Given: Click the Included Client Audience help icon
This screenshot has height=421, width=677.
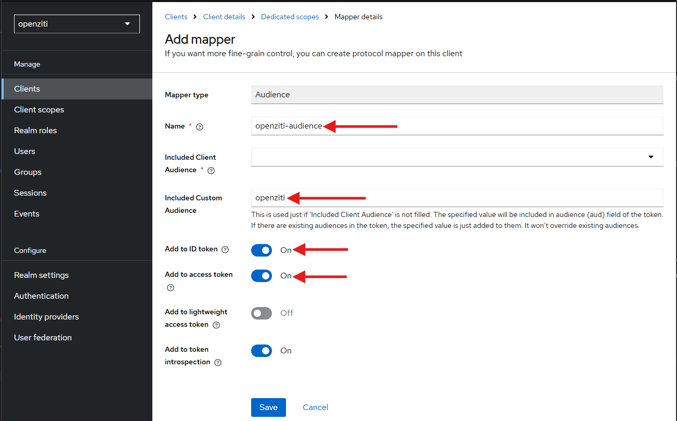Looking at the screenshot, I should tap(211, 170).
